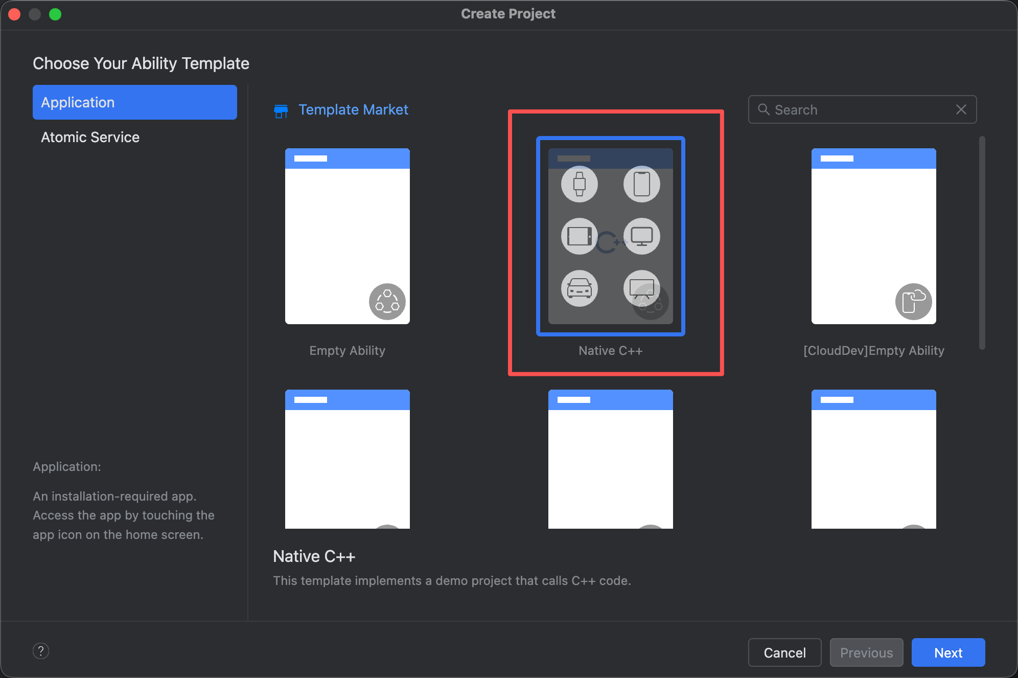Click the tablet device icon in Native C++
This screenshot has width=1018, height=678.
pos(579,236)
